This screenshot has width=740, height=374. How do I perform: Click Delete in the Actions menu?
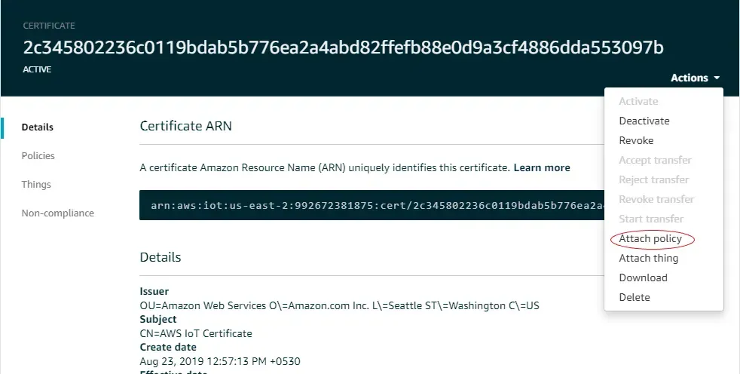[634, 298]
